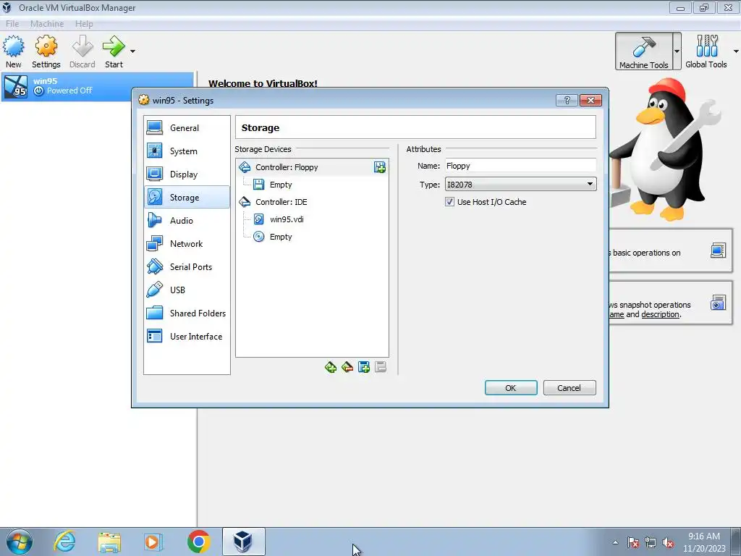The width and height of the screenshot is (741, 556).
Task: Select Global Tools button
Action: [x=706, y=51]
